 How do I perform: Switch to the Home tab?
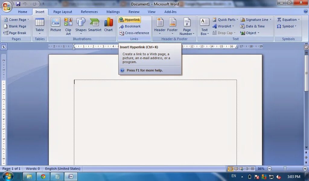click(23, 12)
